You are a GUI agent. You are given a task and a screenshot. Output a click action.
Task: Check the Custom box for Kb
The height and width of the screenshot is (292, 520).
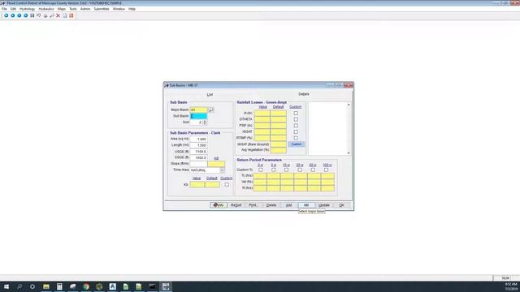pyautogui.click(x=227, y=184)
